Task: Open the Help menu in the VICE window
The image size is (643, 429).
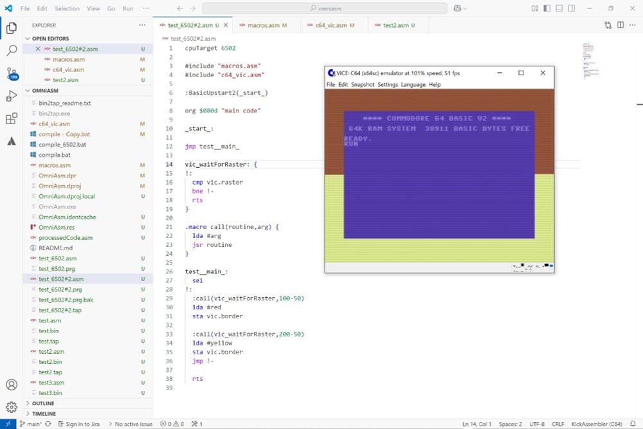Action: [435, 84]
